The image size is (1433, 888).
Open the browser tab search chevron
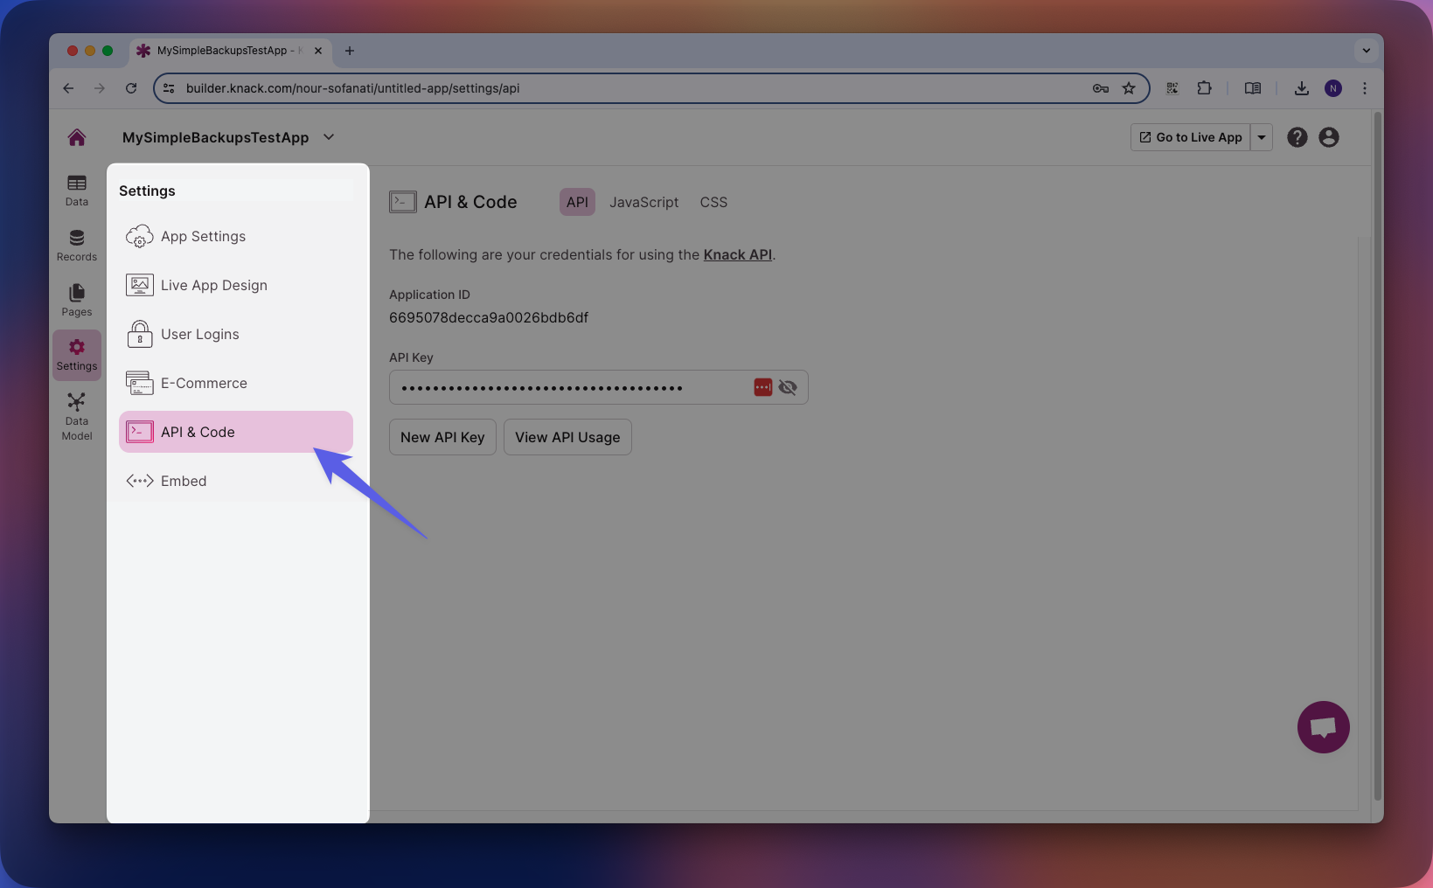pyautogui.click(x=1366, y=51)
